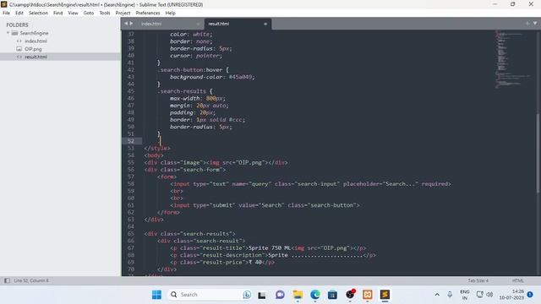Click the query input on line 58
Image resolution: width=541 pixels, height=304 pixels.
point(310,184)
